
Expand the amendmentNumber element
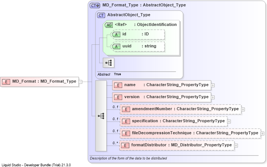[x=243, y=109]
